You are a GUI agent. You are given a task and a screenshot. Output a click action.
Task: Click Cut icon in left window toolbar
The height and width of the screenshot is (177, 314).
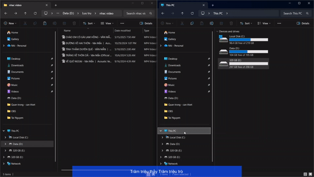25,23
